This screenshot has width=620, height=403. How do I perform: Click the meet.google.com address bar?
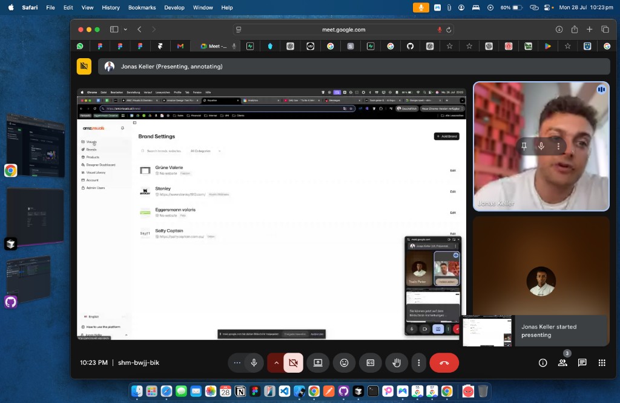pos(343,30)
